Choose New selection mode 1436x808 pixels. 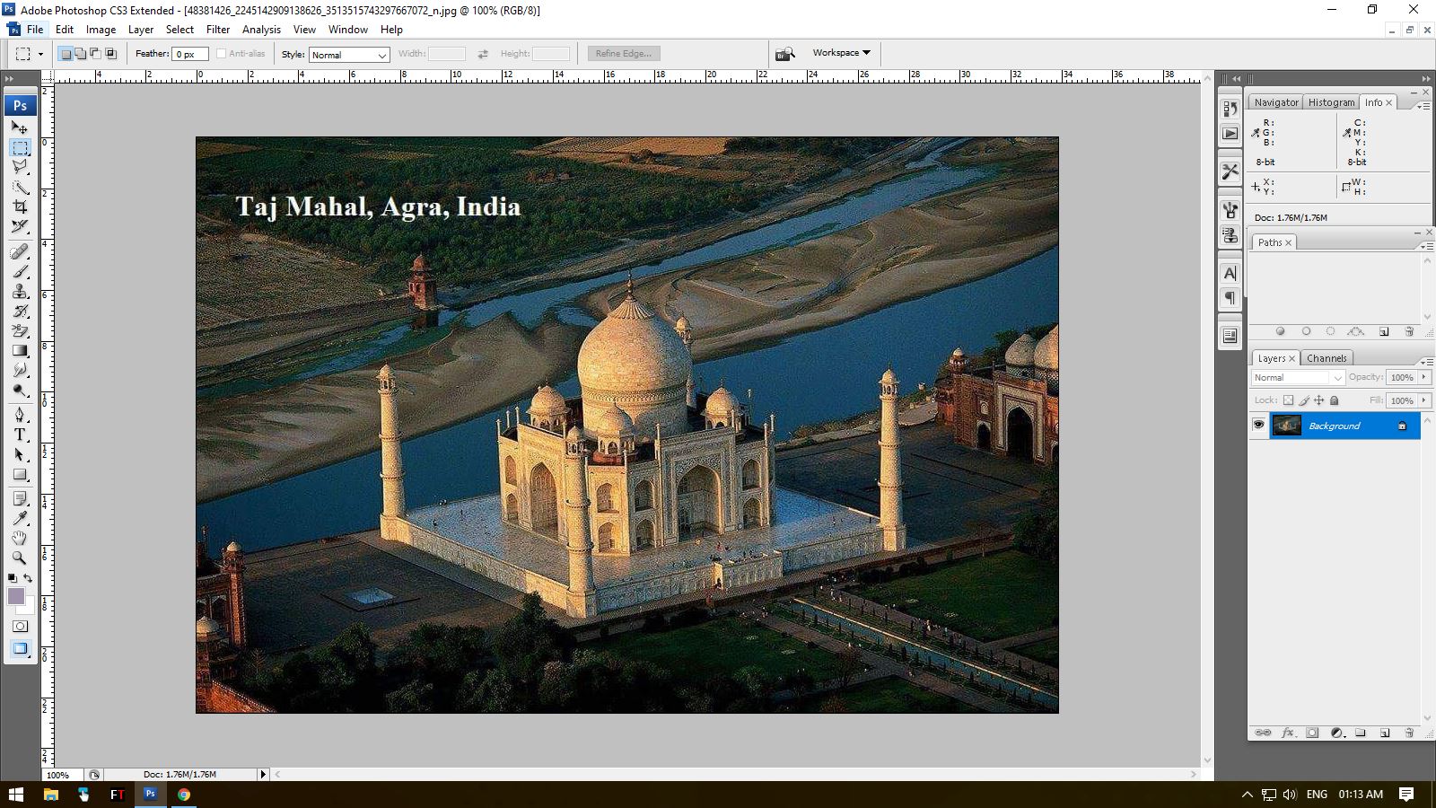coord(66,54)
